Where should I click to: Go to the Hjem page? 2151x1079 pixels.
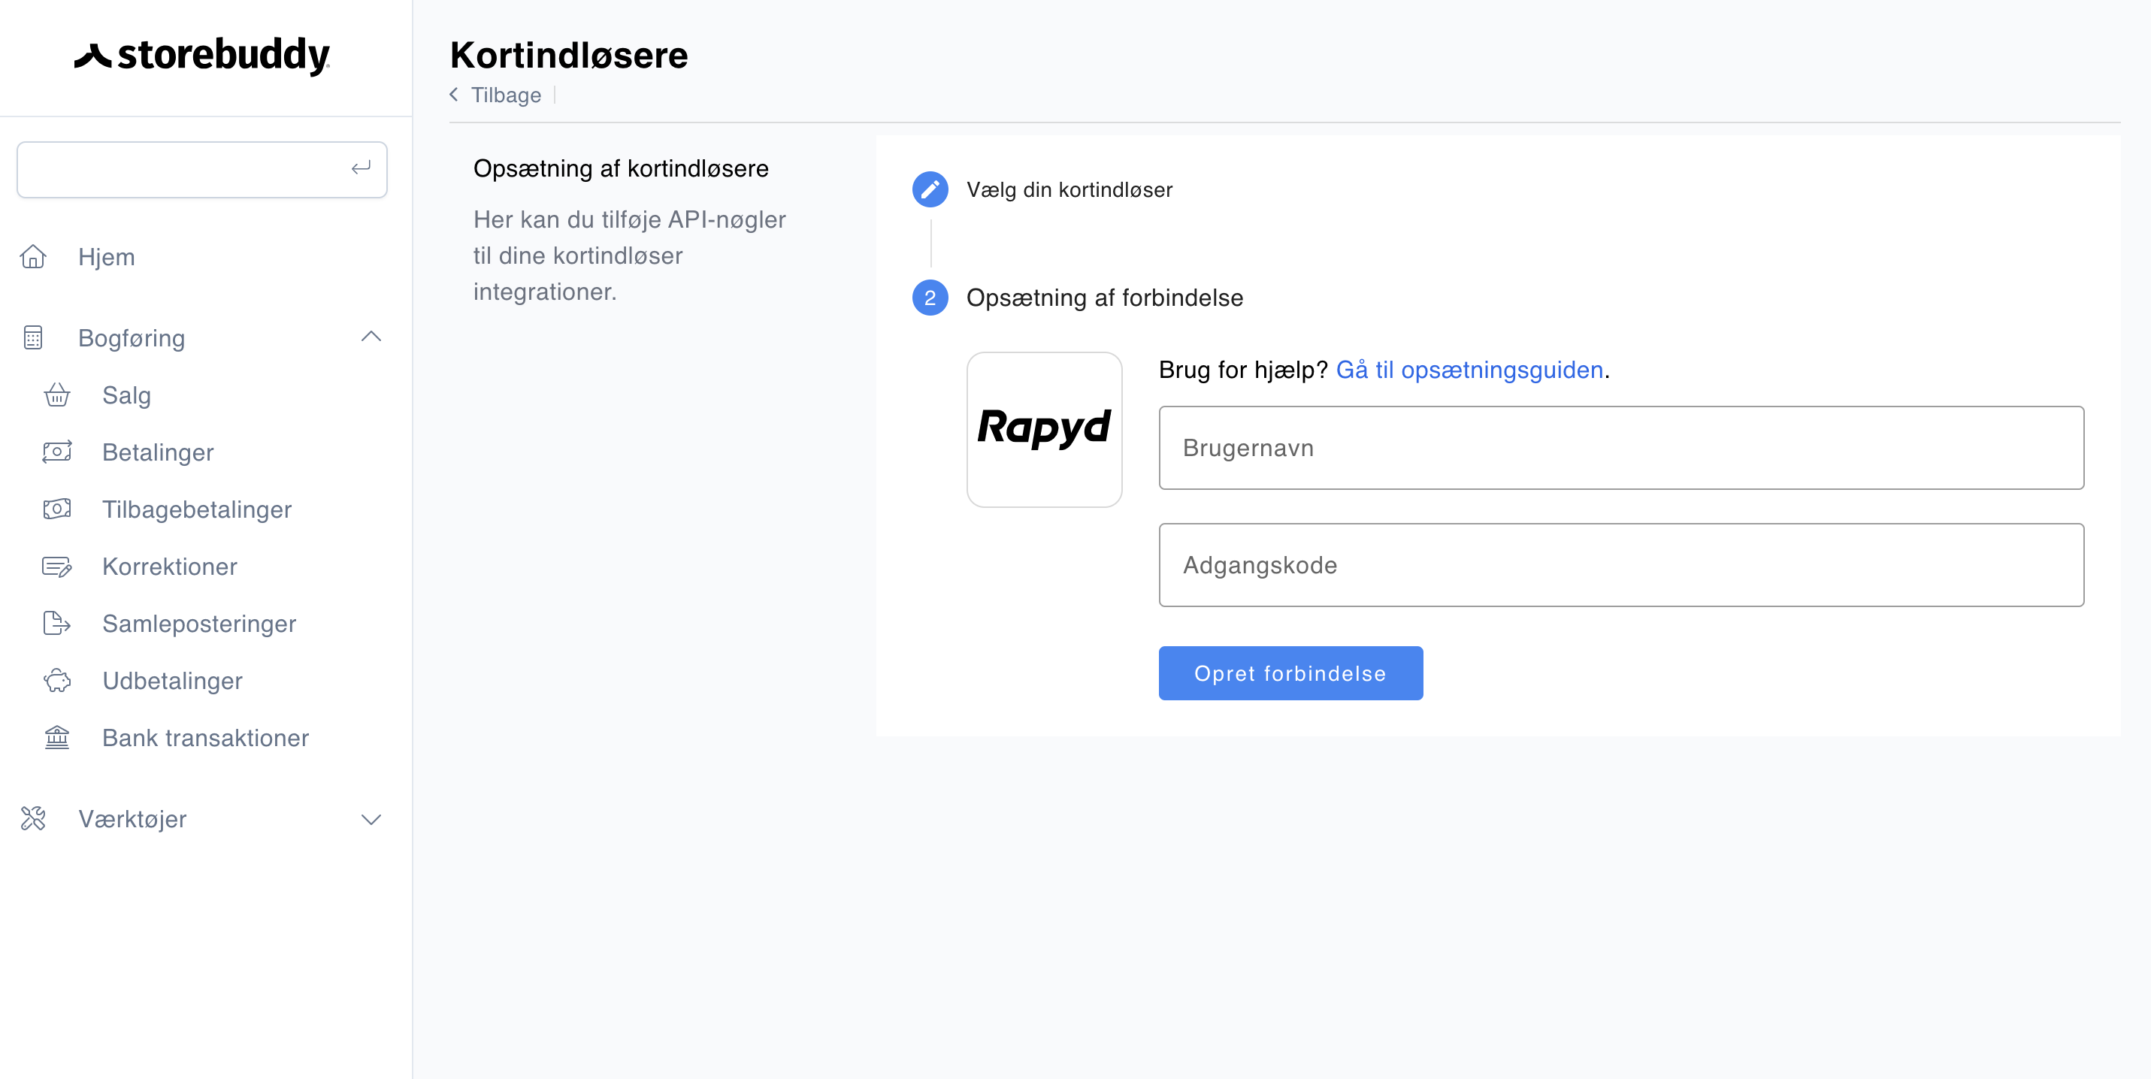coord(106,256)
